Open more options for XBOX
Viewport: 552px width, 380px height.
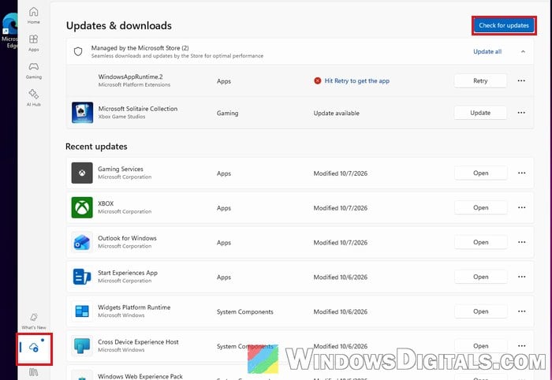click(x=522, y=207)
